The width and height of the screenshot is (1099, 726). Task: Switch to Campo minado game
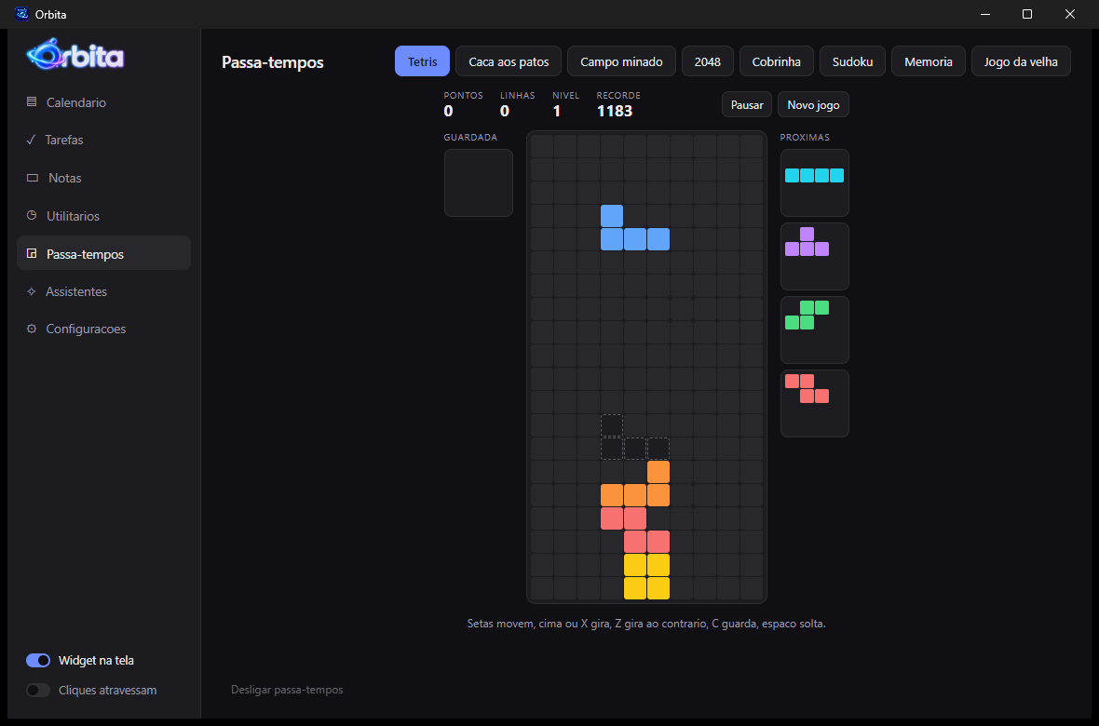tap(622, 61)
